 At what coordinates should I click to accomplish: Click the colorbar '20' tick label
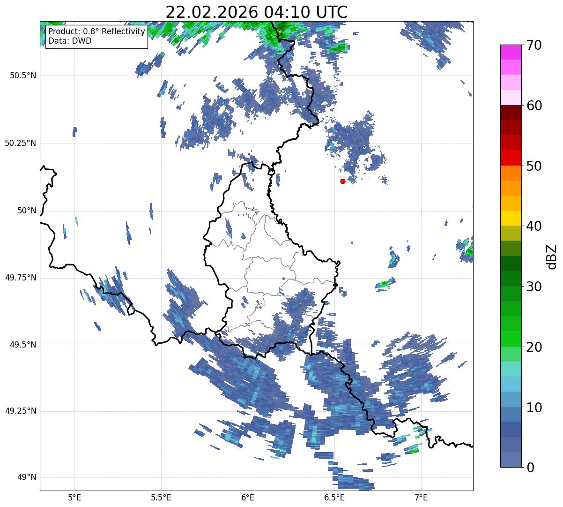tap(534, 347)
